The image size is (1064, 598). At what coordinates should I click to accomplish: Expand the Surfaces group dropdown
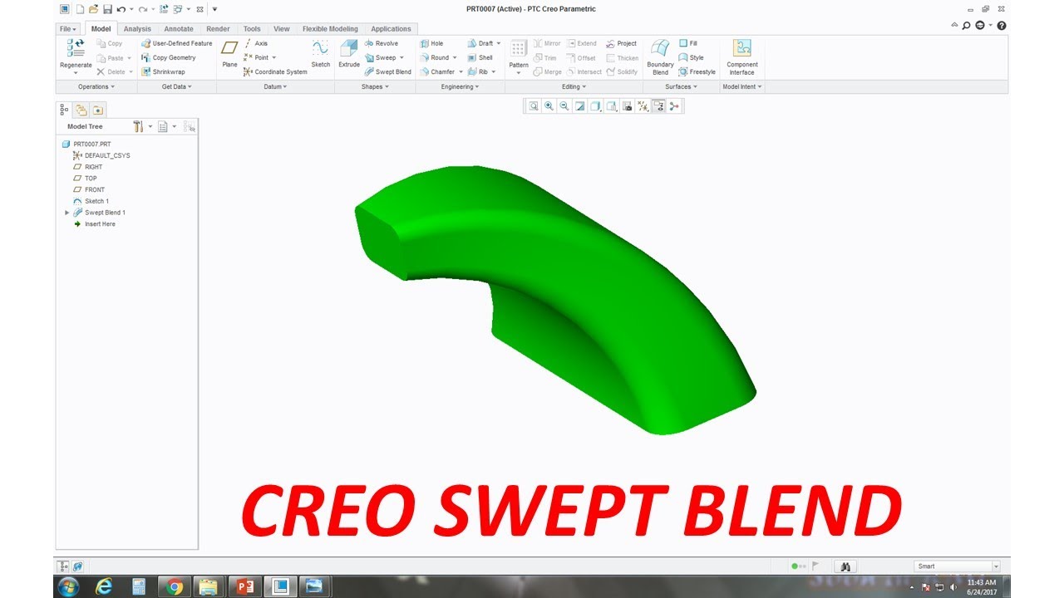pyautogui.click(x=681, y=86)
